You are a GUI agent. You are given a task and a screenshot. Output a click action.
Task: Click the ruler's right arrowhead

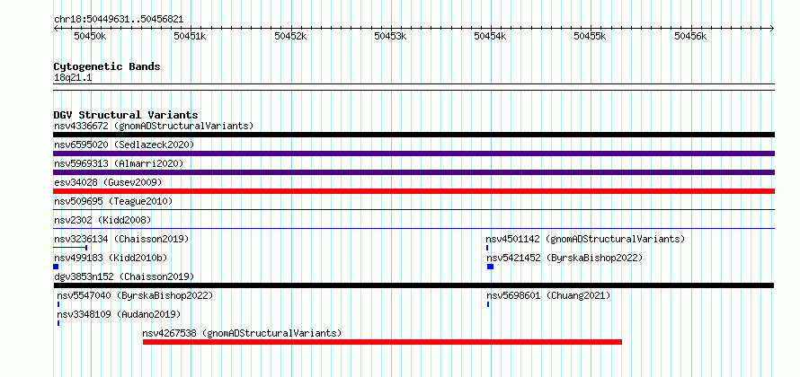click(772, 28)
